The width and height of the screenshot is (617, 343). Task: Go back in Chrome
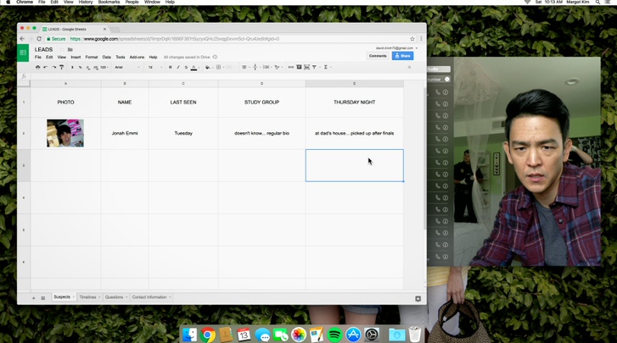click(22, 39)
